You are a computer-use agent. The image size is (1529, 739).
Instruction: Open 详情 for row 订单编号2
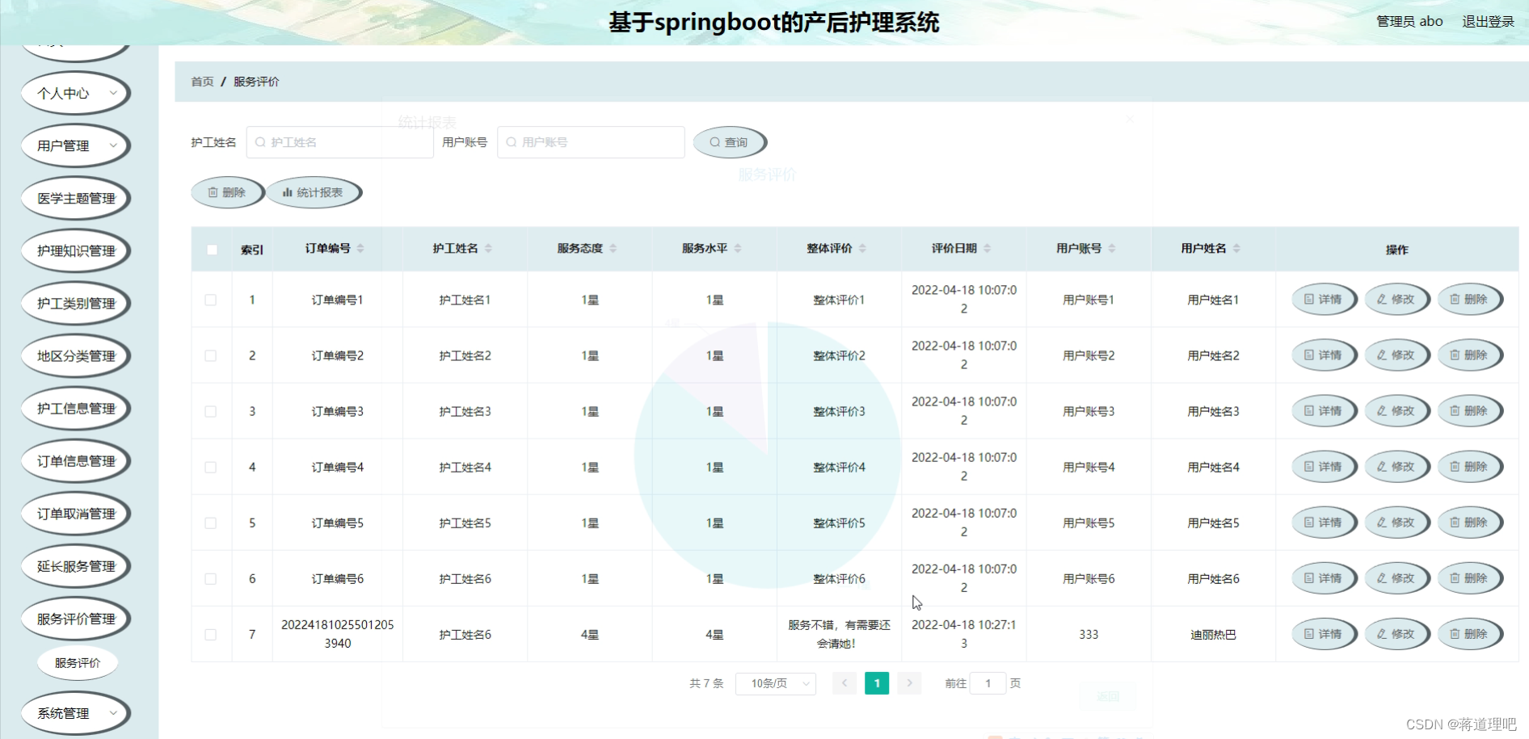[1323, 355]
